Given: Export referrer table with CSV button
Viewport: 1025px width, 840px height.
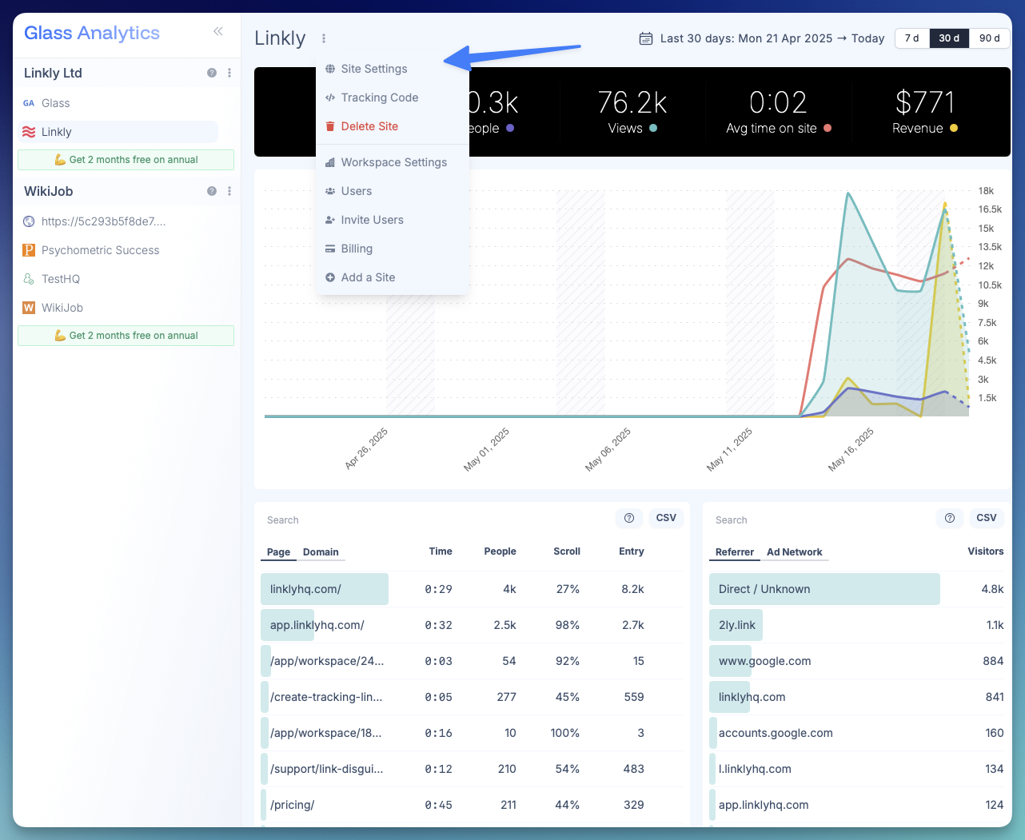Looking at the screenshot, I should 987,518.
